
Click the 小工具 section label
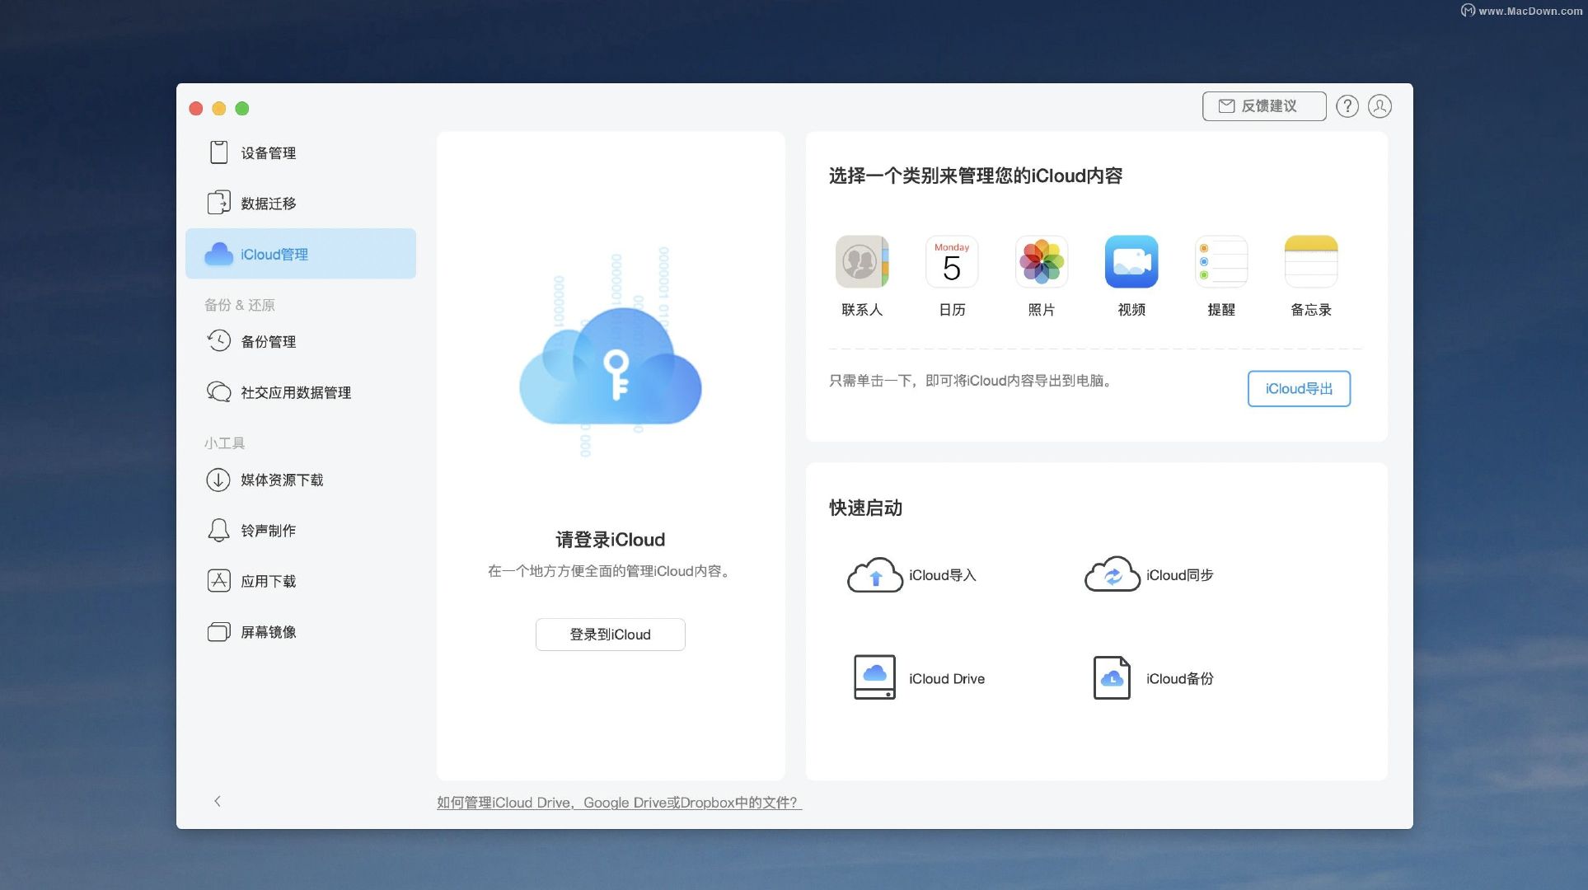(x=224, y=443)
